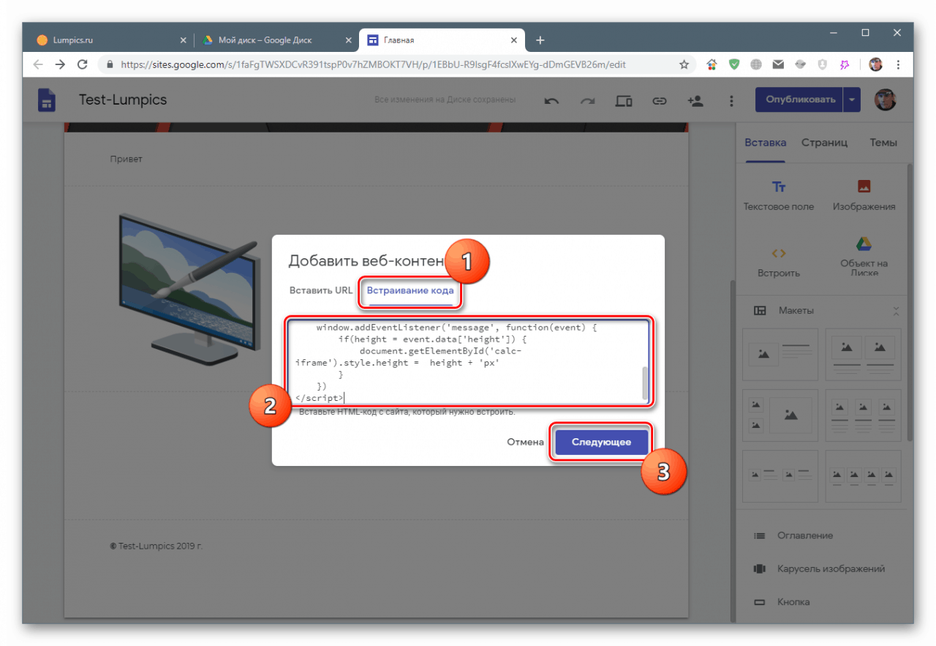Screen dimensions: 936x646
Task: Click the Test-Lumpics site title
Action: tap(123, 99)
